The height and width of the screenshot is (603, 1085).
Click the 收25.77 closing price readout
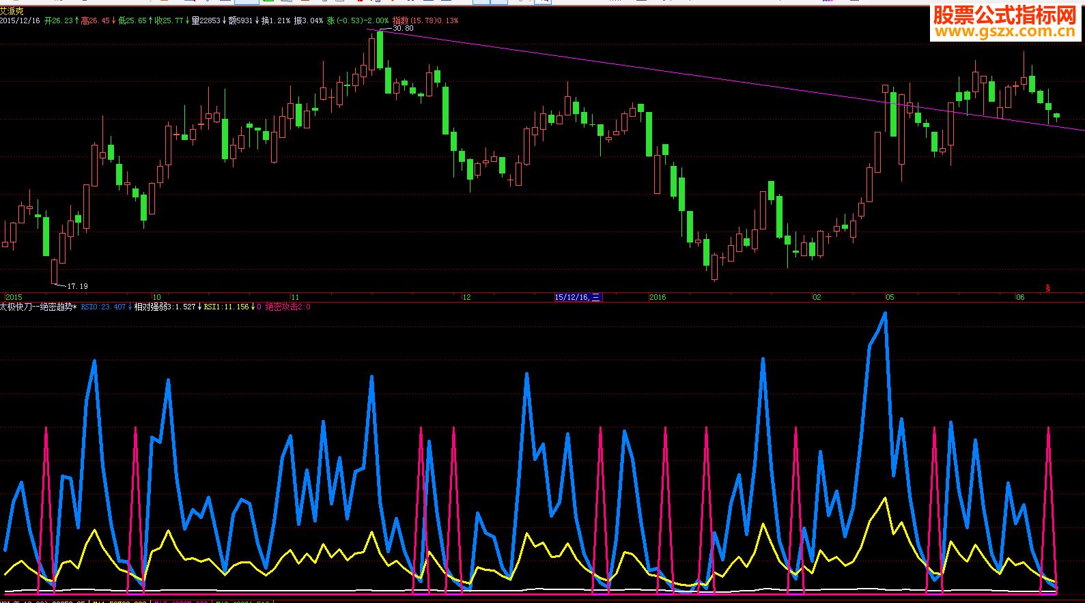tap(170, 20)
